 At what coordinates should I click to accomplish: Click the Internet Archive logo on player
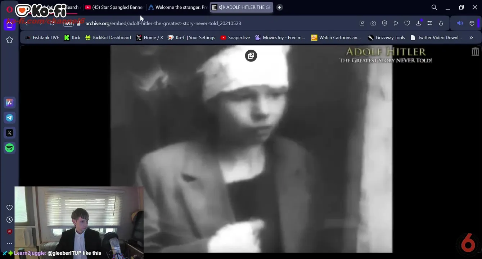tap(475, 52)
